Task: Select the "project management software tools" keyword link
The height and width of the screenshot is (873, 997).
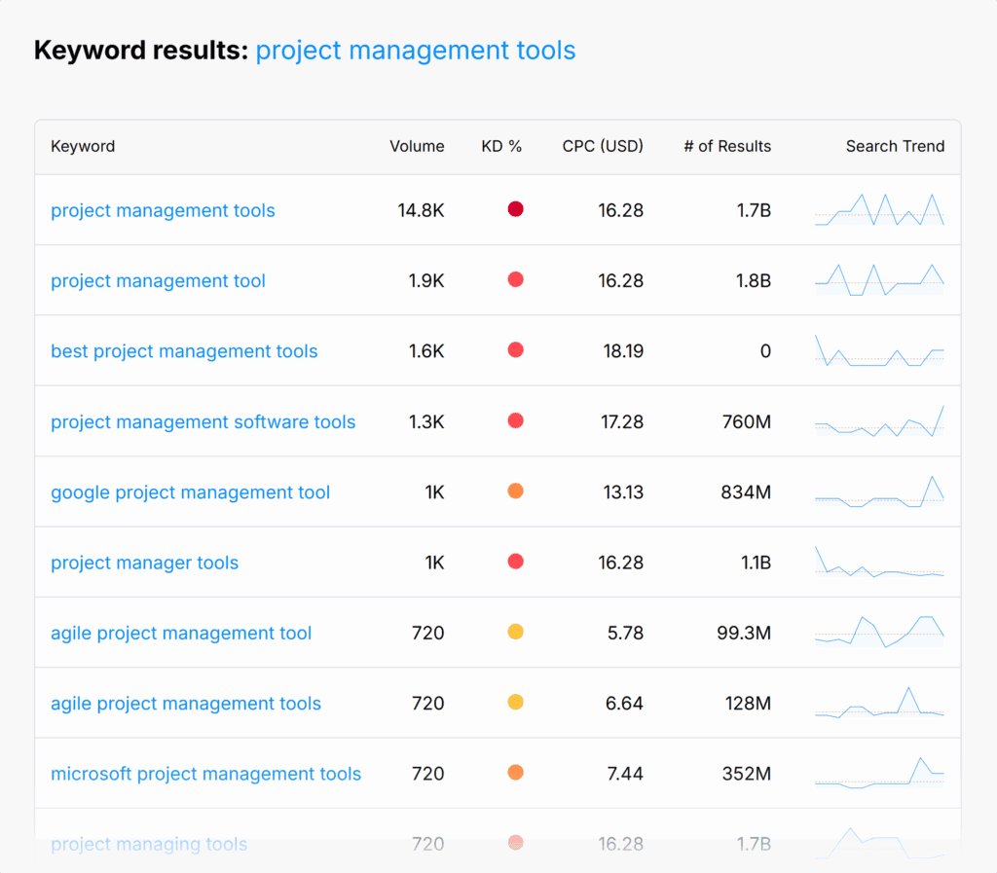Action: 203,421
